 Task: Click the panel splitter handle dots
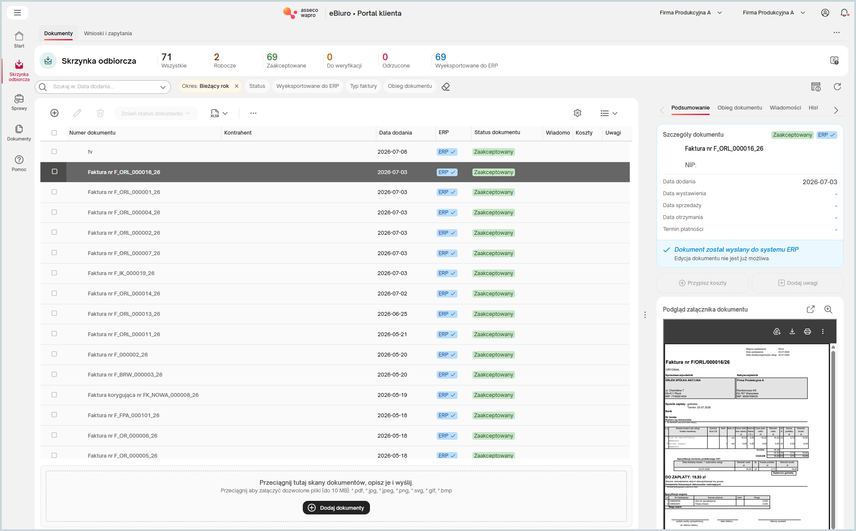(645, 315)
